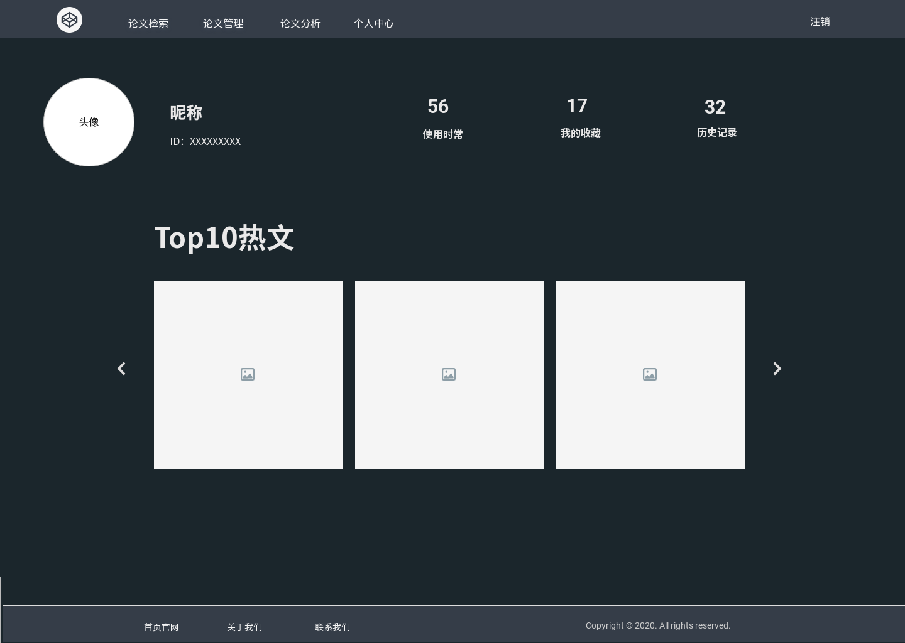Click the 头像 avatar circle
The width and height of the screenshot is (905, 643).
(x=89, y=122)
